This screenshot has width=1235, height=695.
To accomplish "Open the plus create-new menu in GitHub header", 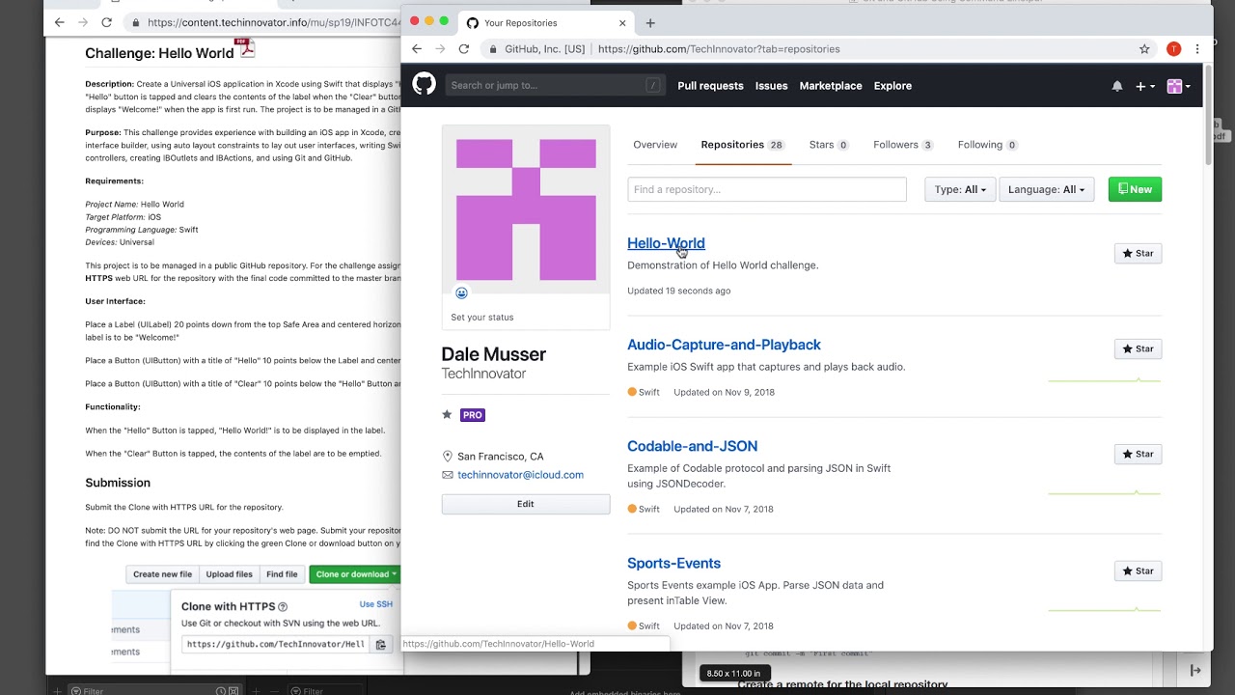I will coord(1144,86).
